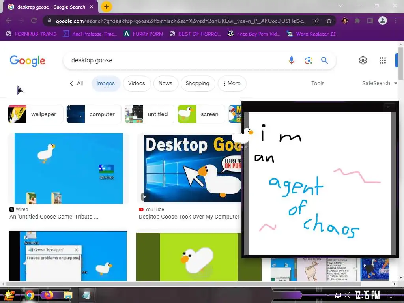Select the Images tab
404x303 pixels.
coord(106,84)
